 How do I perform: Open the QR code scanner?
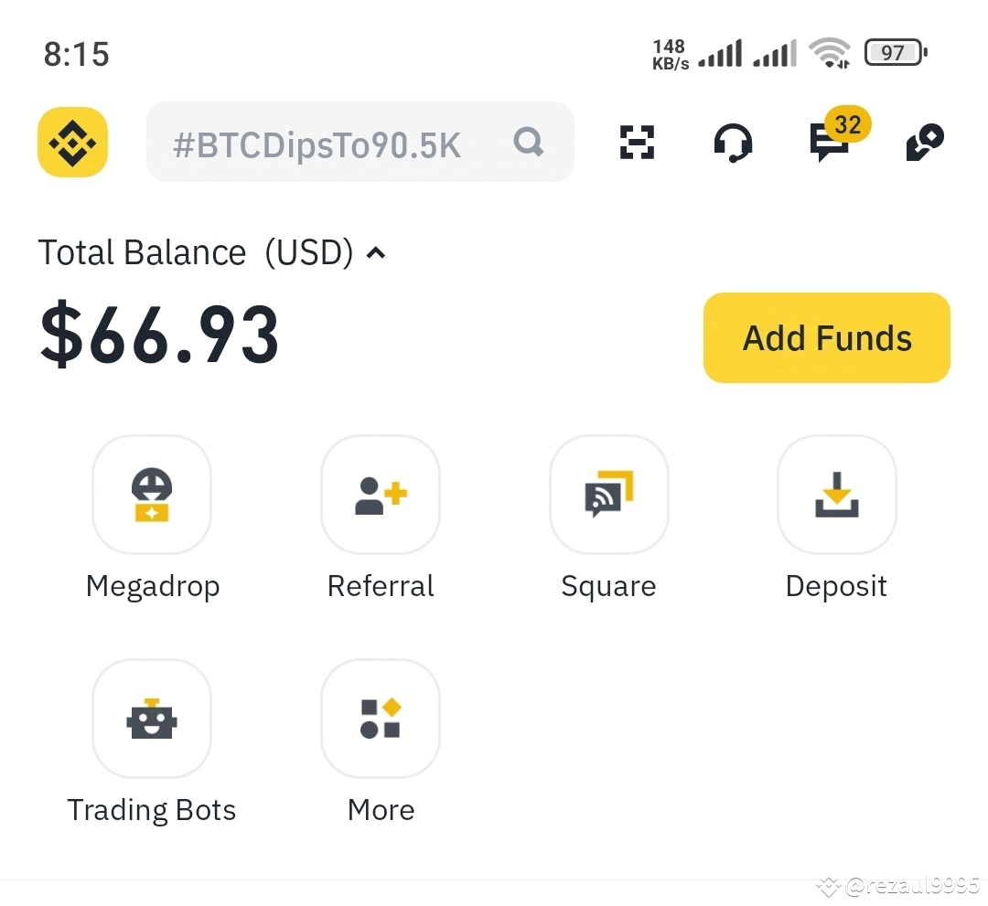[636, 142]
